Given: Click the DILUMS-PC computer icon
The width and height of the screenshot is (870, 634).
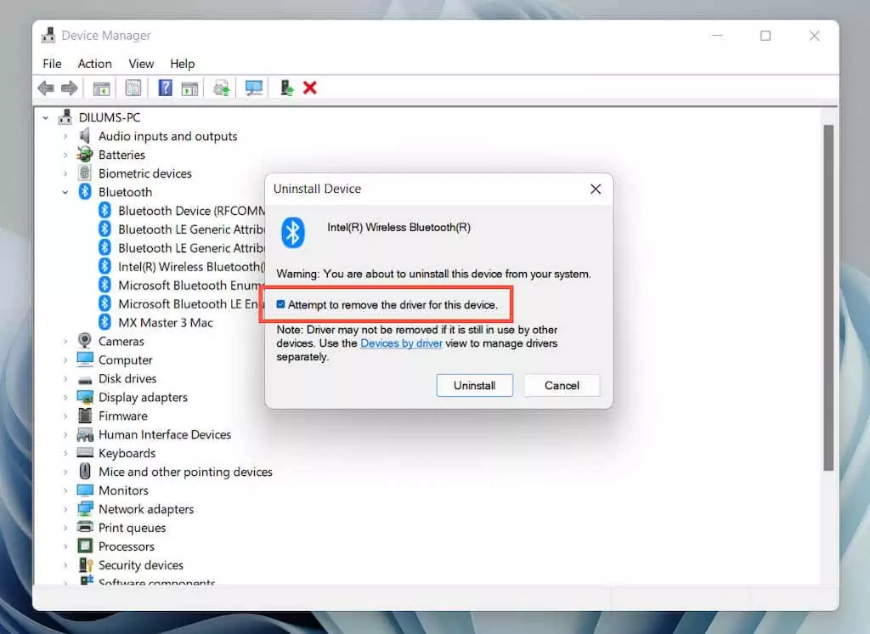Looking at the screenshot, I should click(65, 117).
